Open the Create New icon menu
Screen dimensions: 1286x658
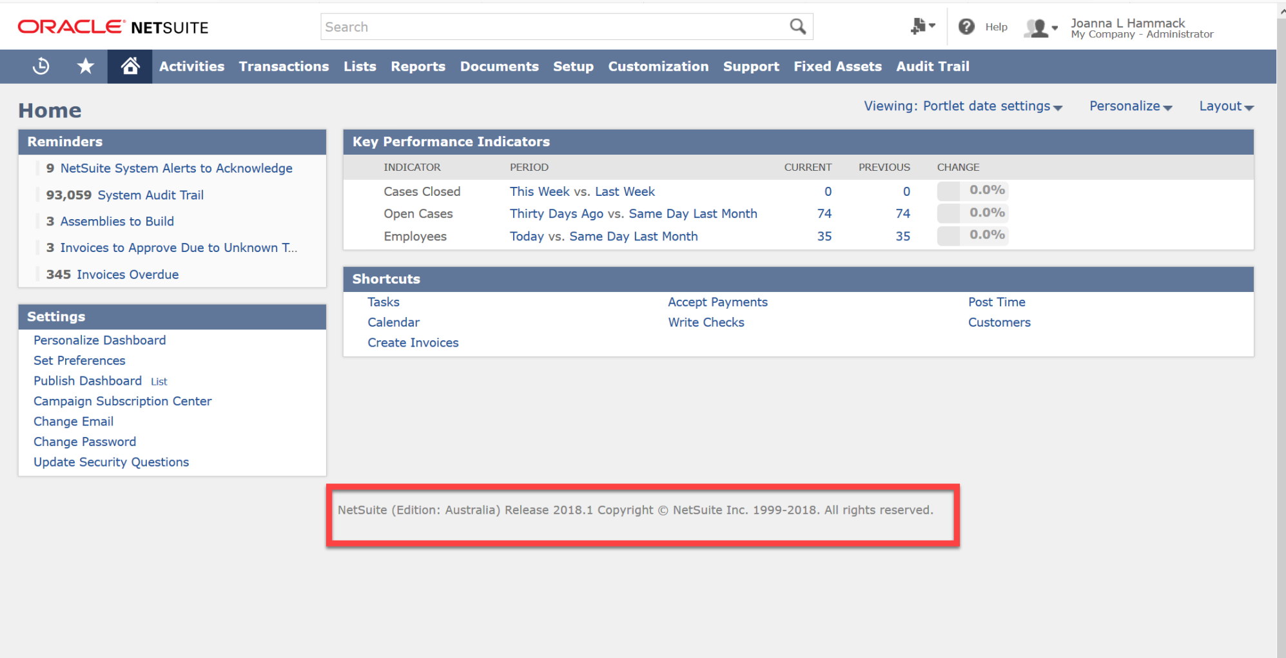[x=922, y=26]
